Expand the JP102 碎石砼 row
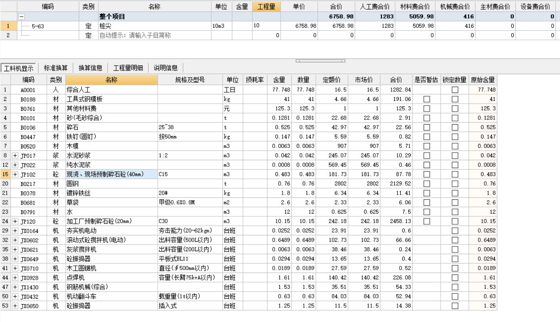560x322 pixels. coord(15,174)
